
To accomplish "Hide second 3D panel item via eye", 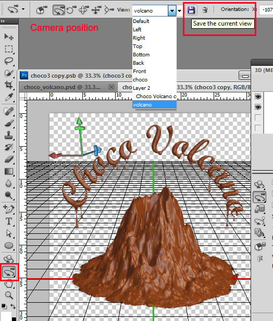I will (x=258, y=107).
